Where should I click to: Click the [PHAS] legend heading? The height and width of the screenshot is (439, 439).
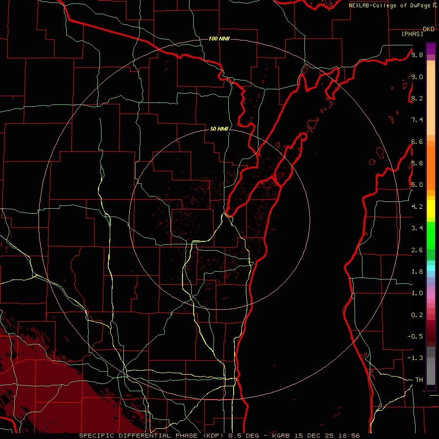pos(412,34)
